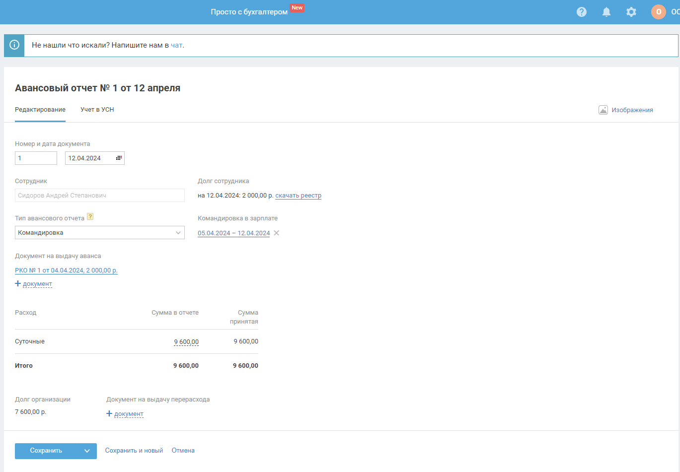
Task: Click the Изображения picture icon
Action: coord(603,110)
